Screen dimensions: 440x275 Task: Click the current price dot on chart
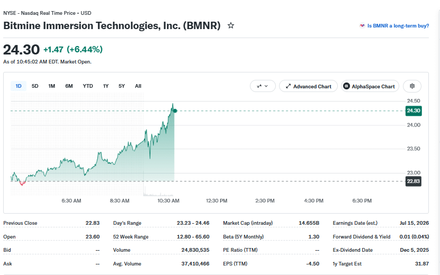point(175,111)
